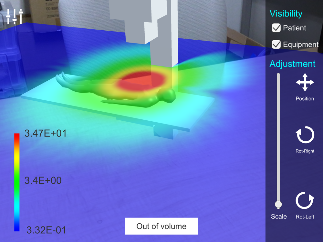Image resolution: width=323 pixels, height=242 pixels.
Task: Click the Rot-Right rotation icon
Action: click(x=305, y=135)
